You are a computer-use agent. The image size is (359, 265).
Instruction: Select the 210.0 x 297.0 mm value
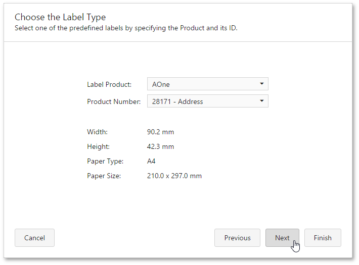[174, 176]
